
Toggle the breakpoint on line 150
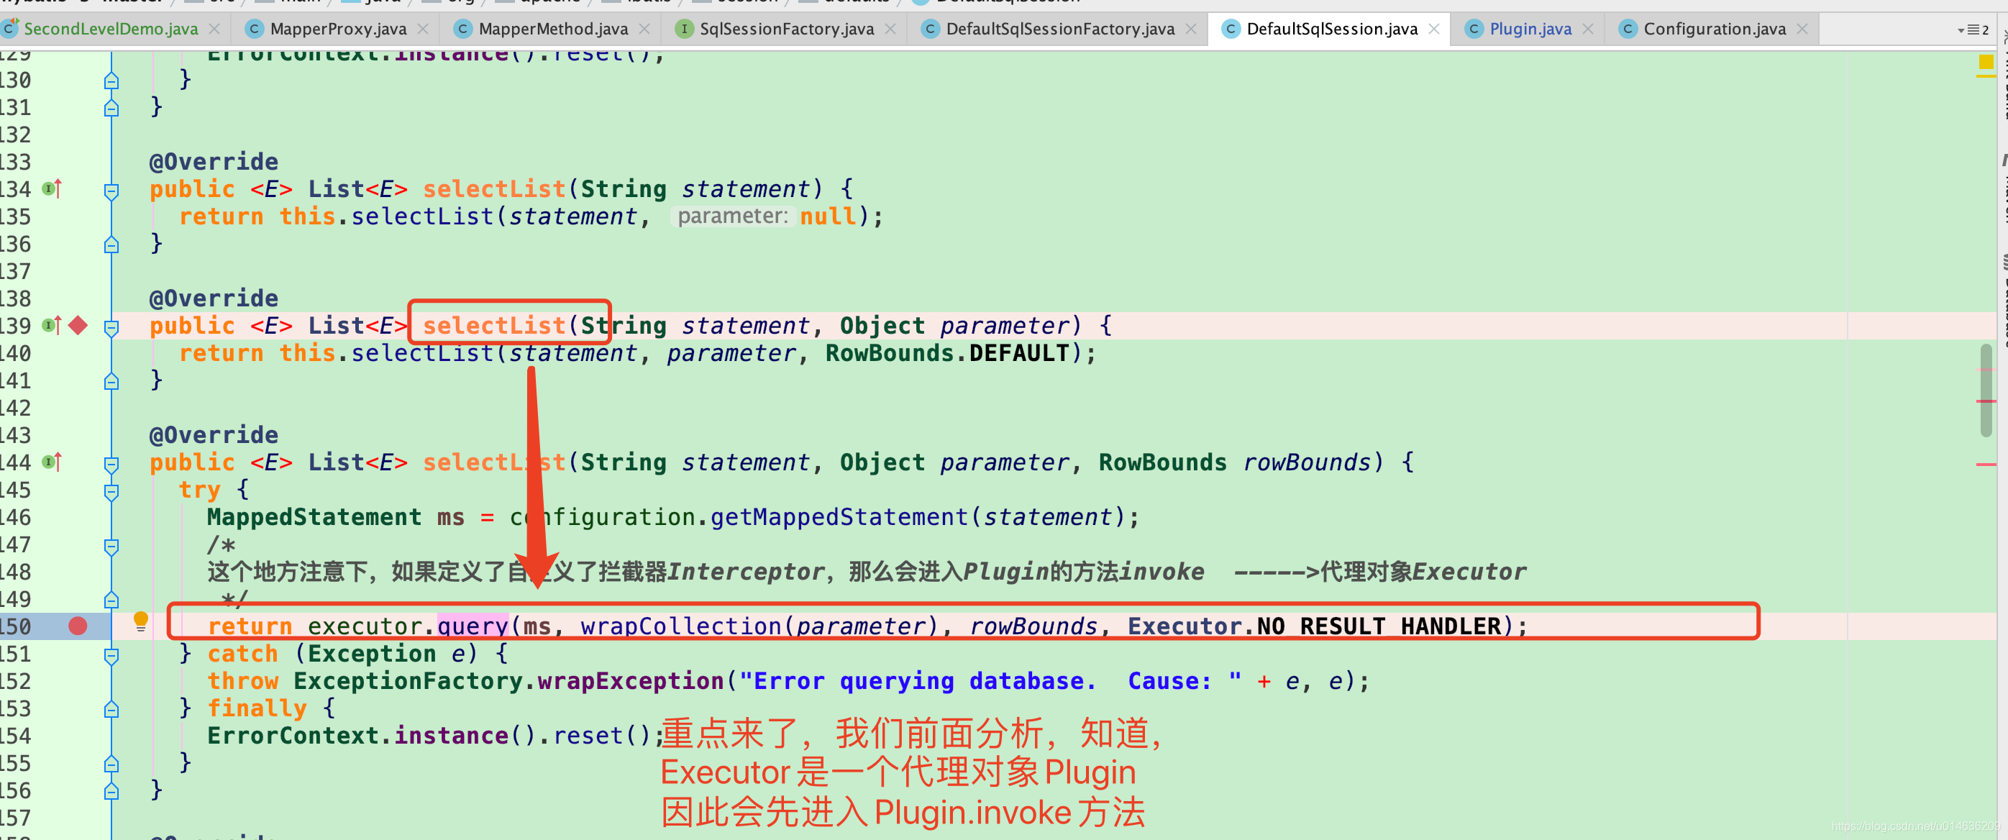77,626
